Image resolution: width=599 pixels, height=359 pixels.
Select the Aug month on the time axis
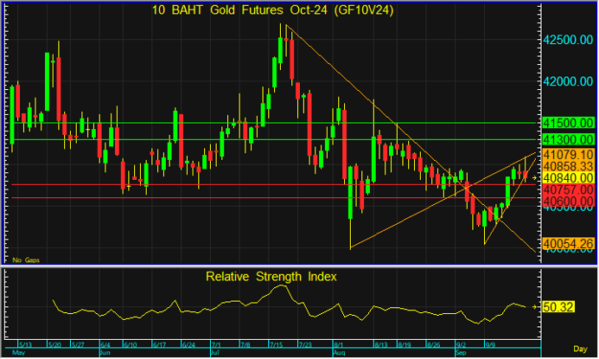(339, 353)
